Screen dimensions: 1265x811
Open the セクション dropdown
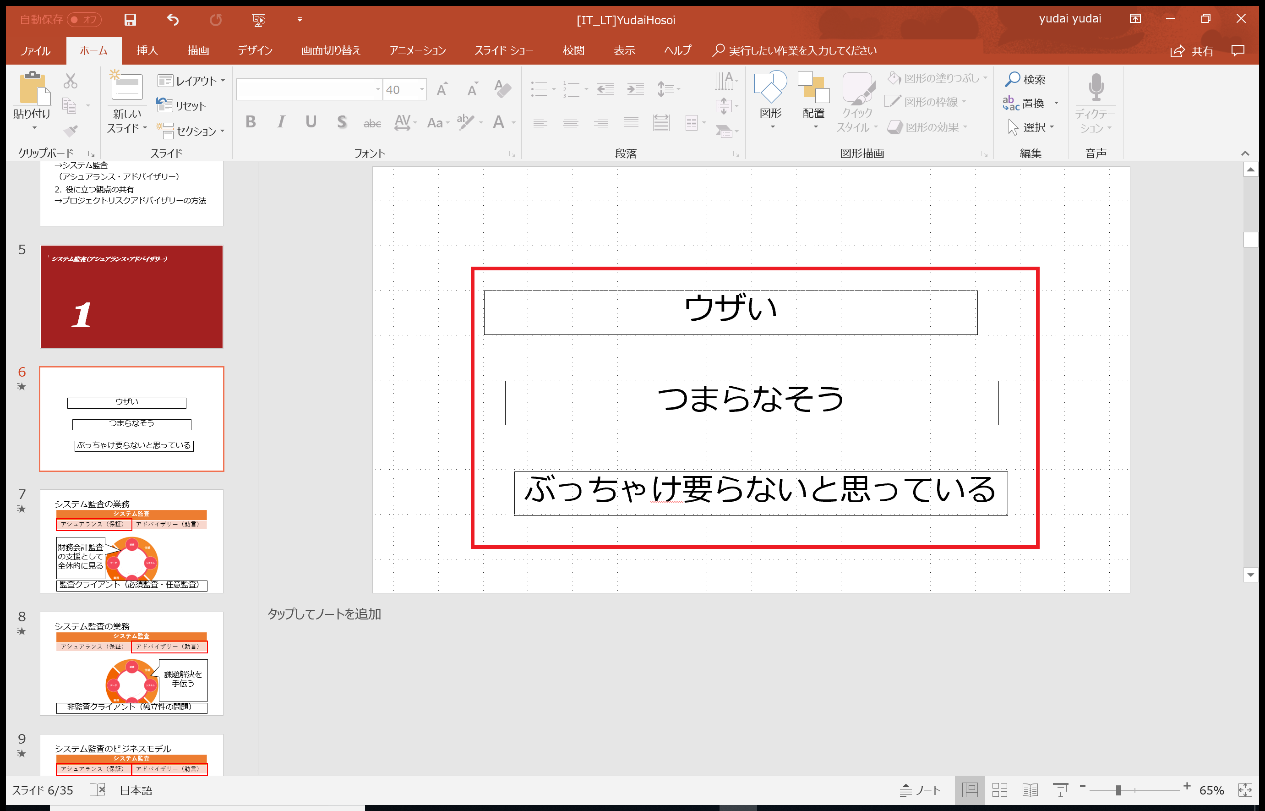pyautogui.click(x=191, y=130)
